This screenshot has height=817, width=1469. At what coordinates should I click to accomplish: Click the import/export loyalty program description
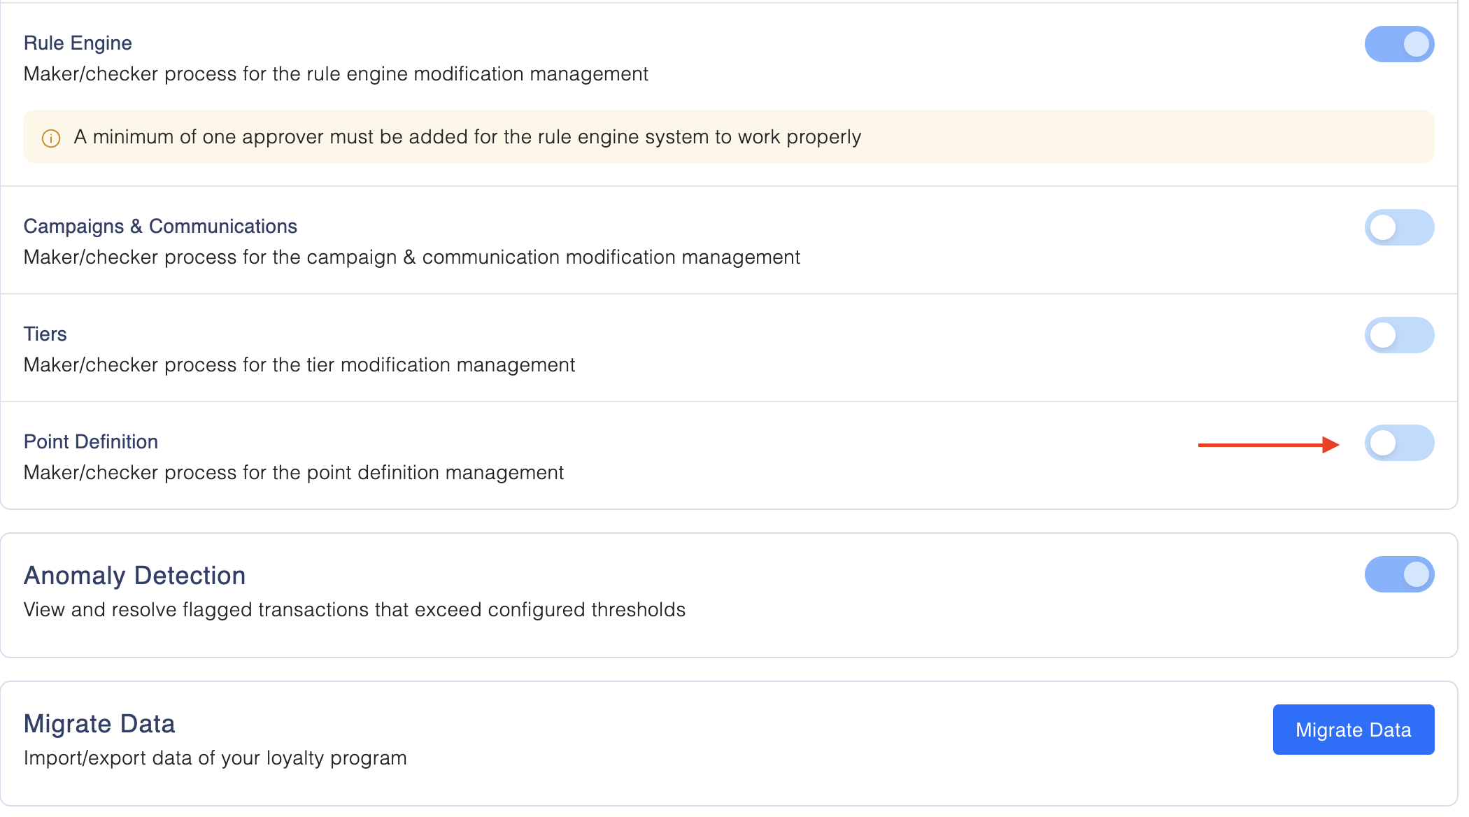pos(215,758)
